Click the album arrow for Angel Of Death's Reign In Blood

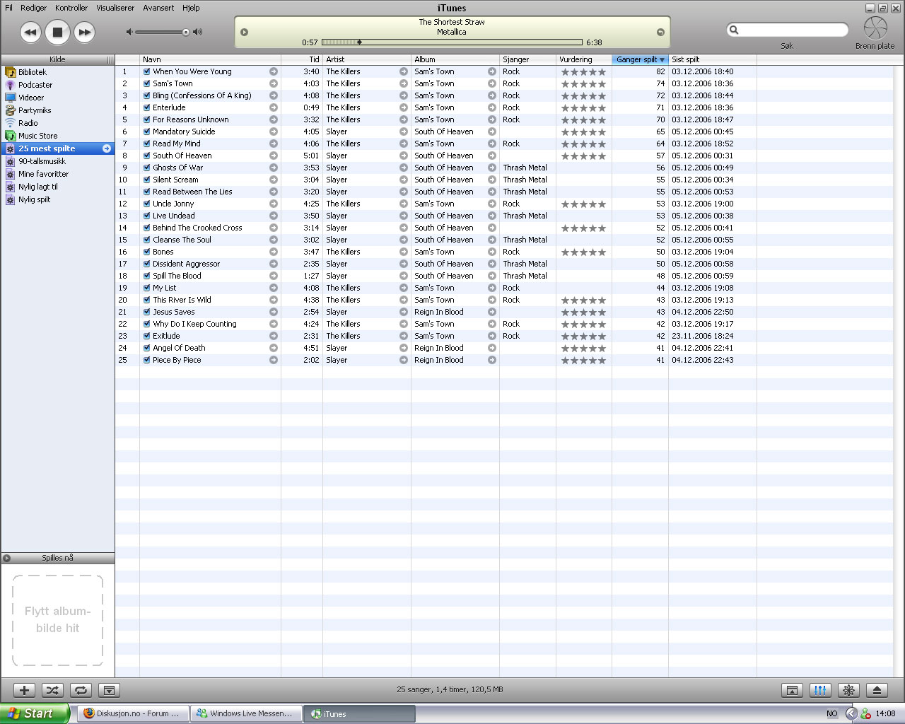click(492, 348)
